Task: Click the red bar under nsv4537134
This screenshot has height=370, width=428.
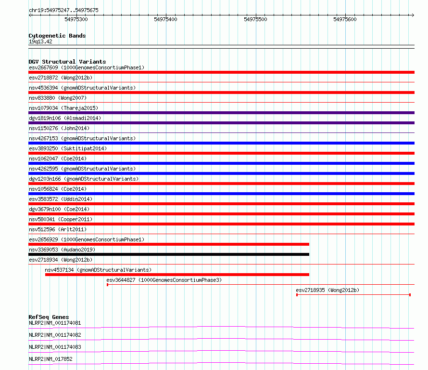Action: [177, 275]
